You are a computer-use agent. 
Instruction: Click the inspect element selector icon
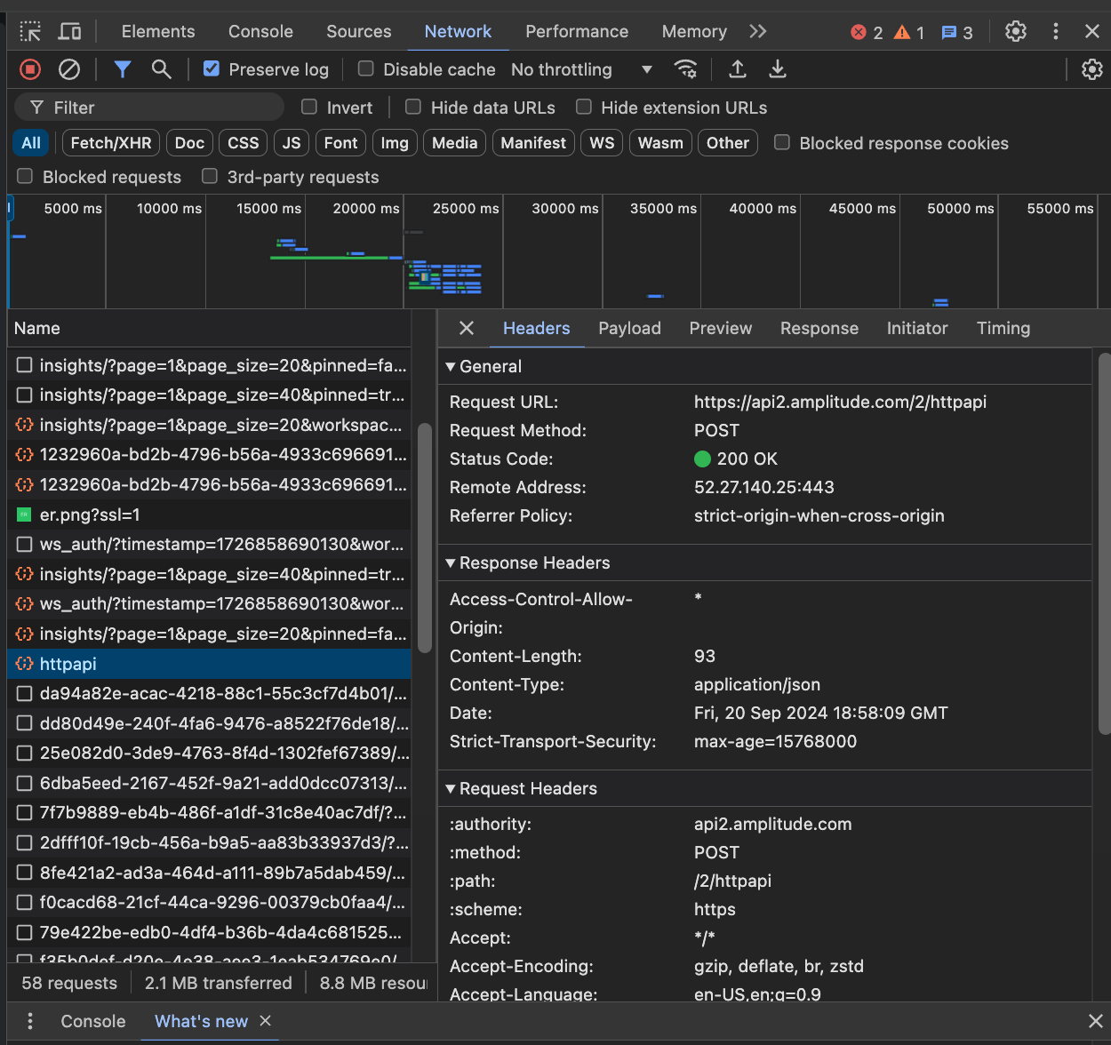pyautogui.click(x=30, y=32)
